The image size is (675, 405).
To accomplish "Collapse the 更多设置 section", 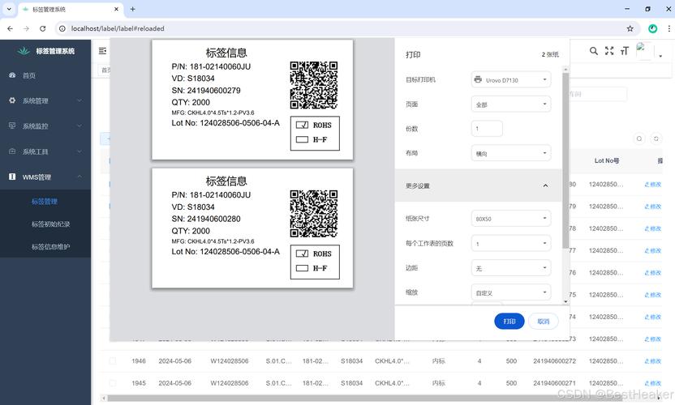I will click(x=478, y=185).
